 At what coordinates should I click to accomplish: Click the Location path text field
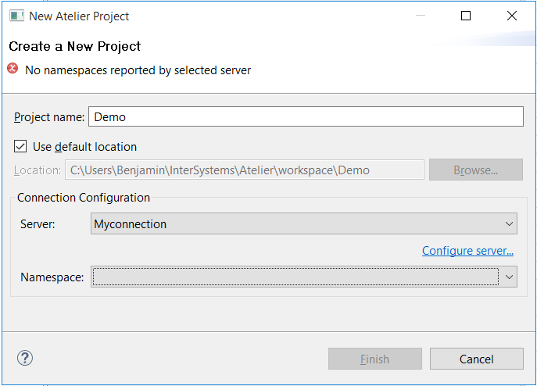click(245, 170)
